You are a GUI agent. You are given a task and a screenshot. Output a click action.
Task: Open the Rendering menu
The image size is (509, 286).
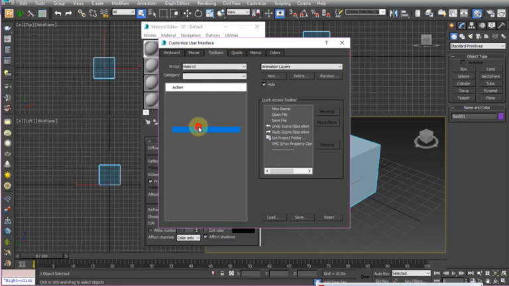207,3
